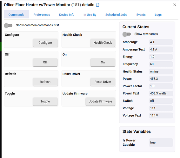Select the Commands tab
This screenshot has width=180, height=158.
click(x=16, y=15)
